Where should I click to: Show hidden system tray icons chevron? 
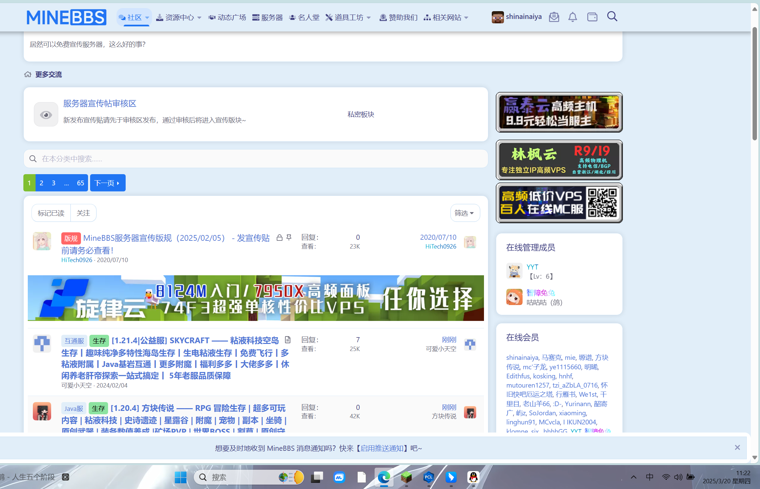(x=634, y=477)
